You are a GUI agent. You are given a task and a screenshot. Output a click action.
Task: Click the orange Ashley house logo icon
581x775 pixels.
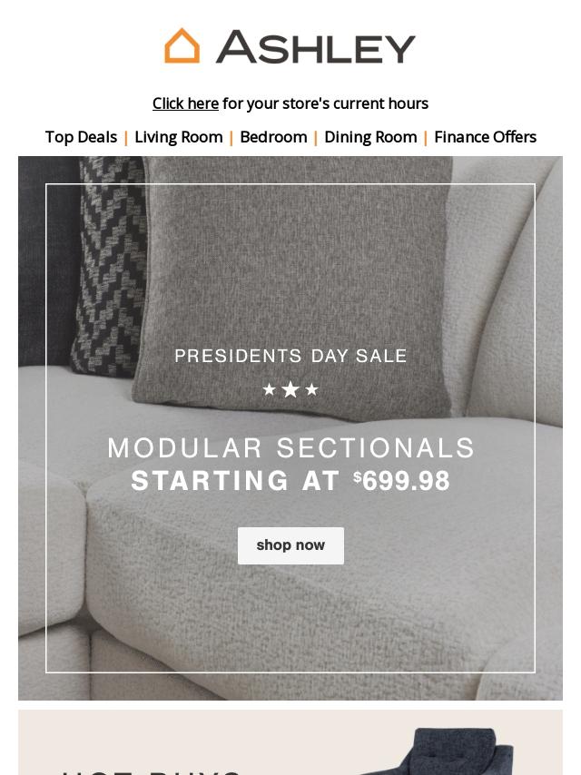[x=182, y=45]
